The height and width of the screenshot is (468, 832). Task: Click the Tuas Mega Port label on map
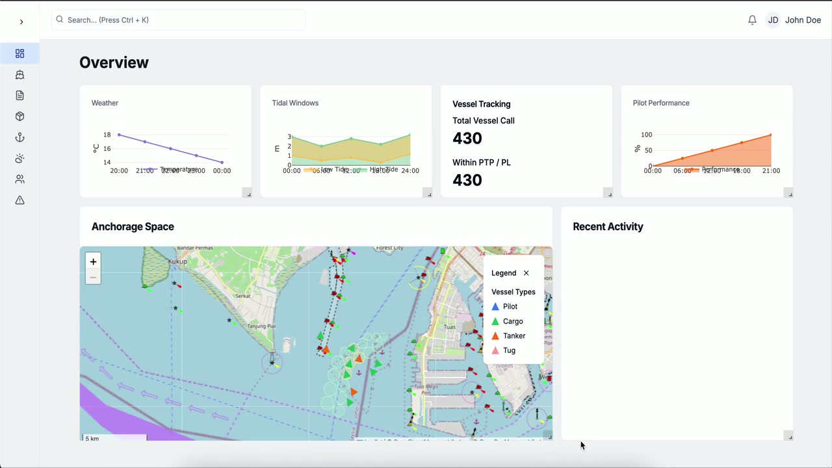tap(426, 390)
